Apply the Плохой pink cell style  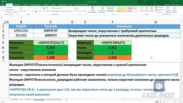point(132,8)
